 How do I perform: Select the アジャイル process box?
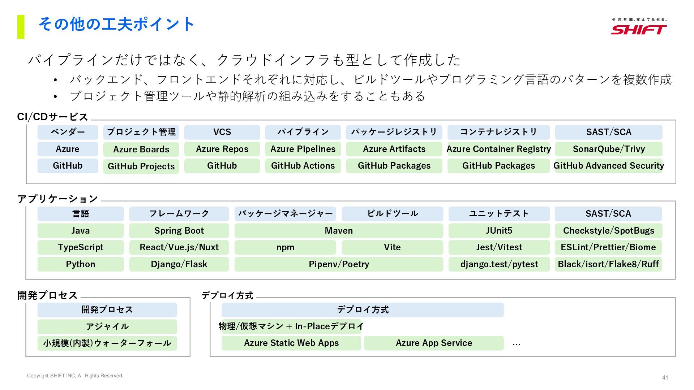coord(107,326)
